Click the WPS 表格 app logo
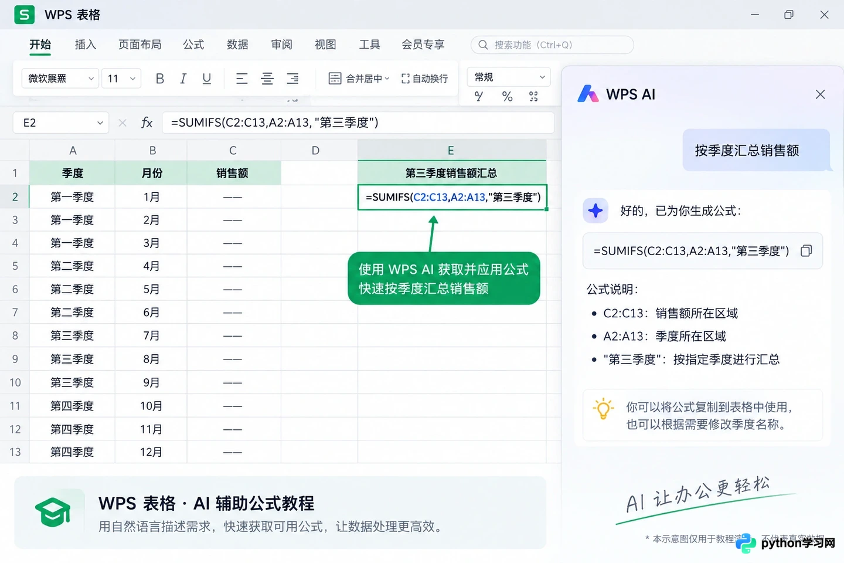The height and width of the screenshot is (563, 844). point(24,15)
